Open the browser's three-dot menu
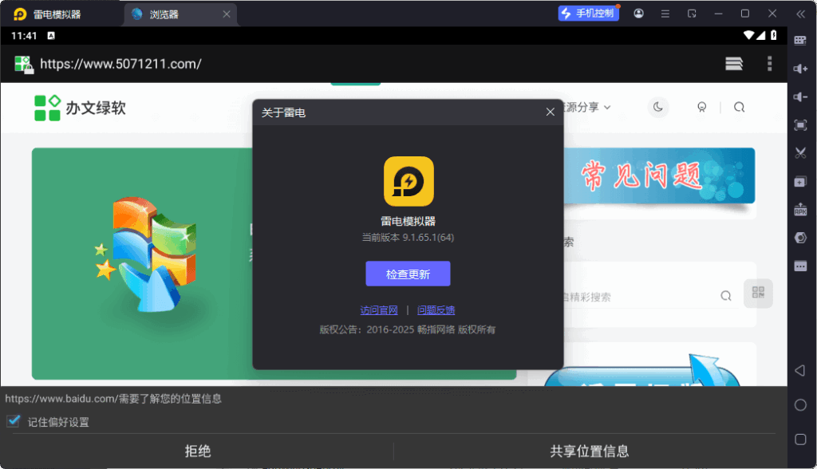Image resolution: width=817 pixels, height=469 pixels. coord(768,64)
